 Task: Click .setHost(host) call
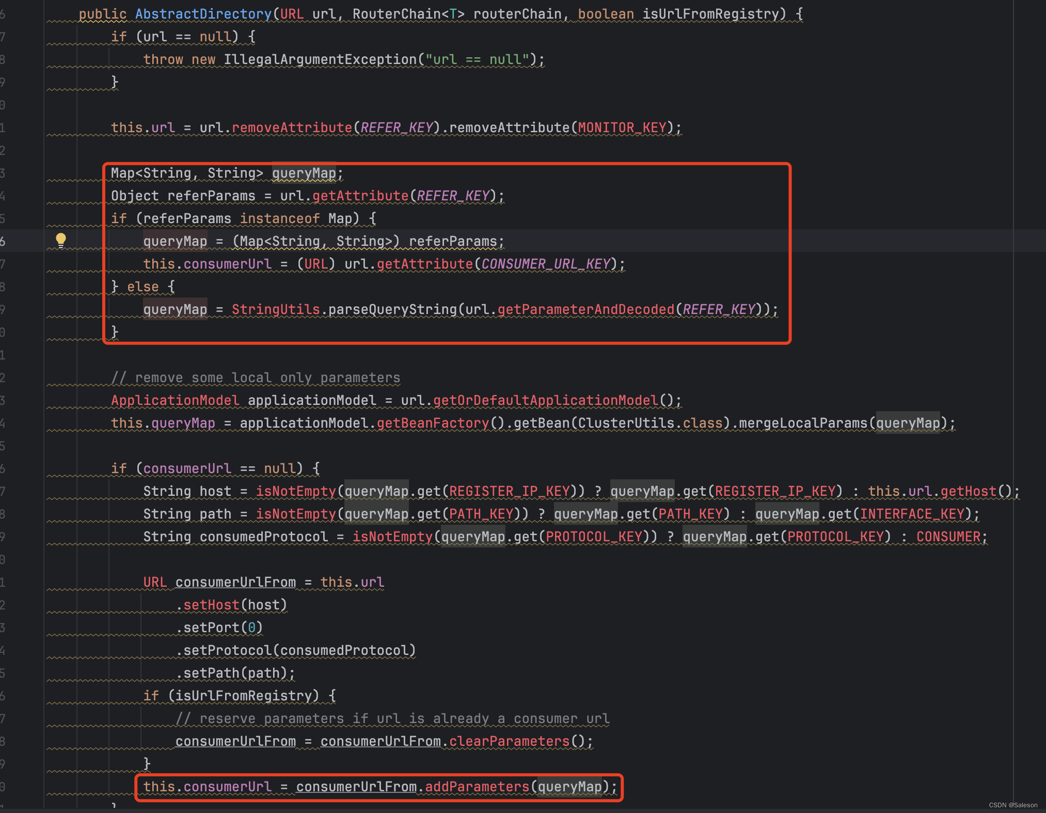point(231,605)
